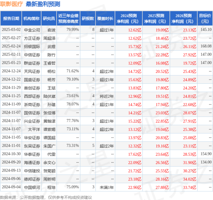Click the 目标价 column header

pos(205,18)
